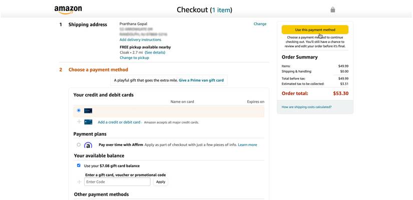Open Add delivery instructions
This screenshot has height=200, width=413.
point(140,40)
